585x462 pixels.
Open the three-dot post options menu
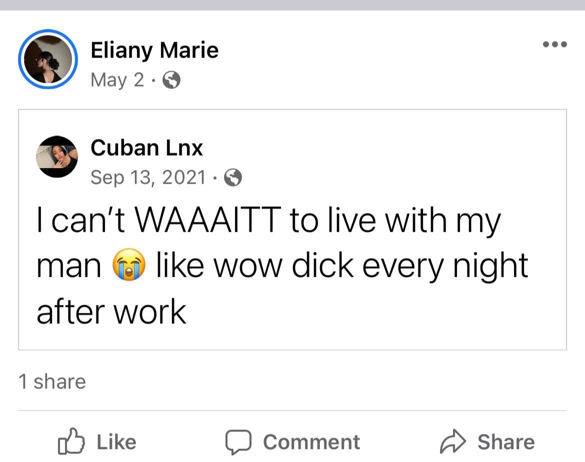[554, 45]
